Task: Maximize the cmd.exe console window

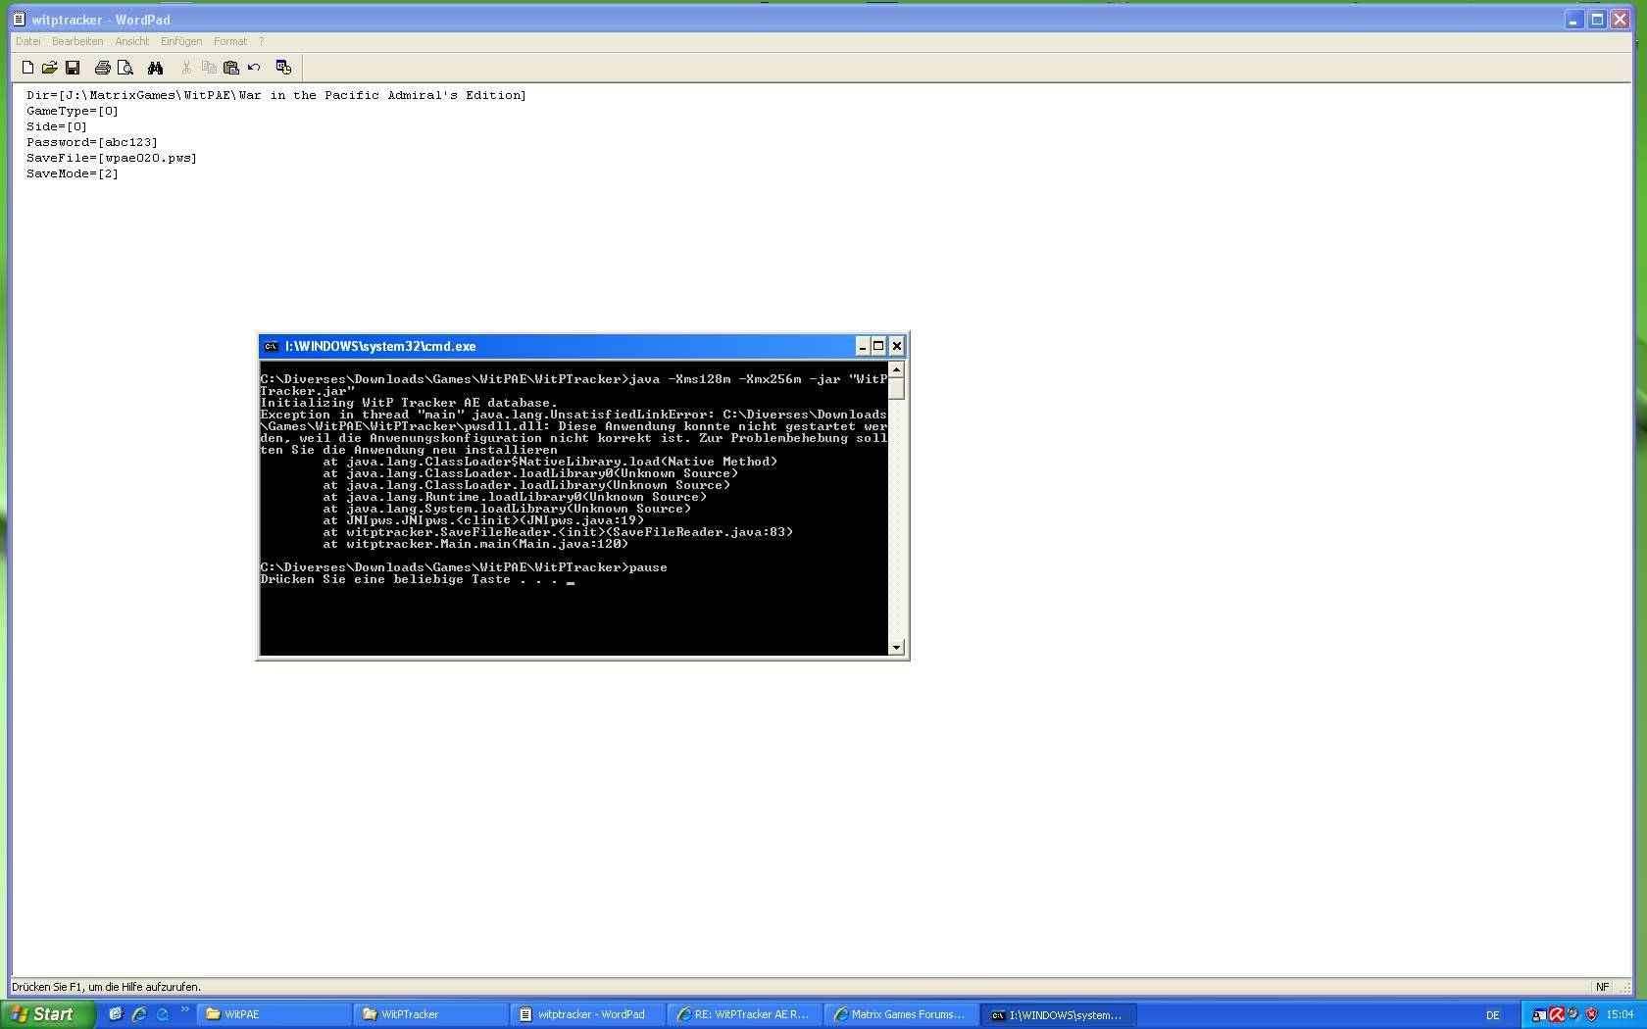Action: [878, 346]
